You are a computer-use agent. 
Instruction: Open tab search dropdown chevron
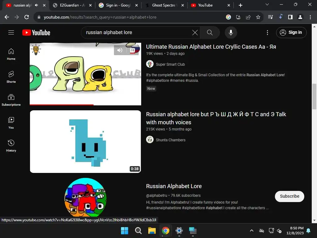267,4
